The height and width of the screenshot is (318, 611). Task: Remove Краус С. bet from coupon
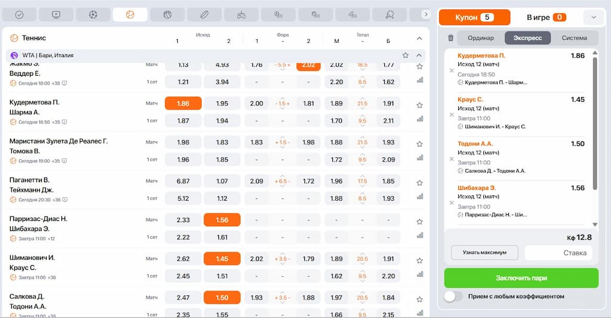pos(451,115)
